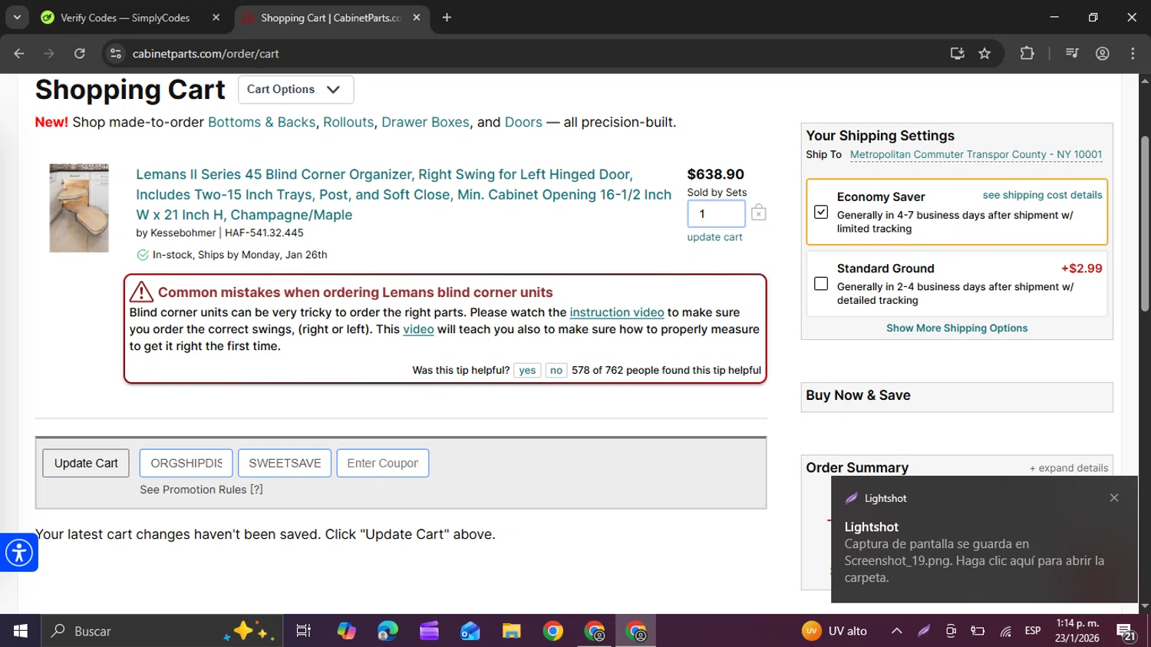
Task: Open network settings tray icon
Action: tap(1005, 631)
